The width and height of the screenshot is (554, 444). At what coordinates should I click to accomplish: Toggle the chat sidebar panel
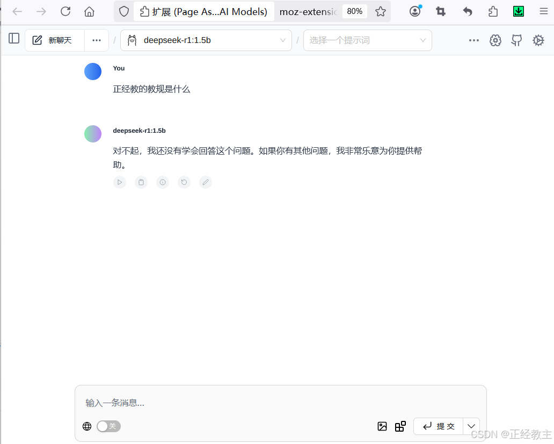click(14, 38)
